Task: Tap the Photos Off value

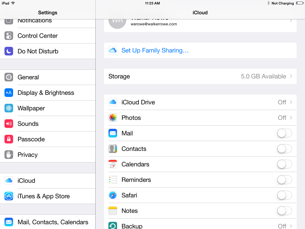Action: 282,117
